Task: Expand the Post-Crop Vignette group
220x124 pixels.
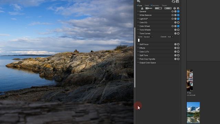Action: (138, 59)
